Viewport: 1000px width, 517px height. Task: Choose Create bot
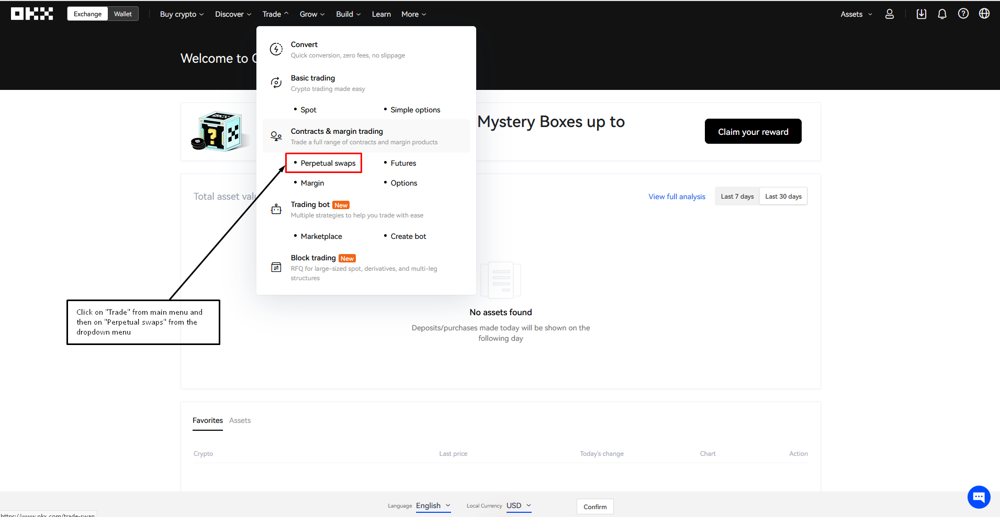408,236
